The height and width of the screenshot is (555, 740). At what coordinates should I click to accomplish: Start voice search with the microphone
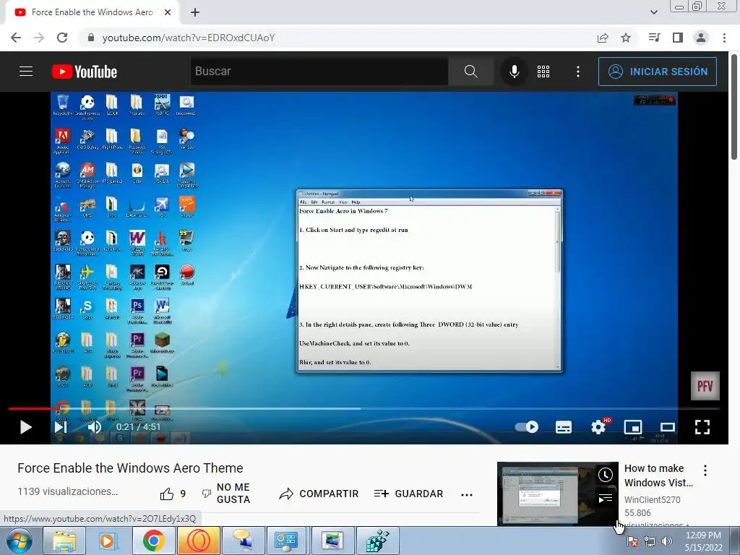pyautogui.click(x=515, y=72)
